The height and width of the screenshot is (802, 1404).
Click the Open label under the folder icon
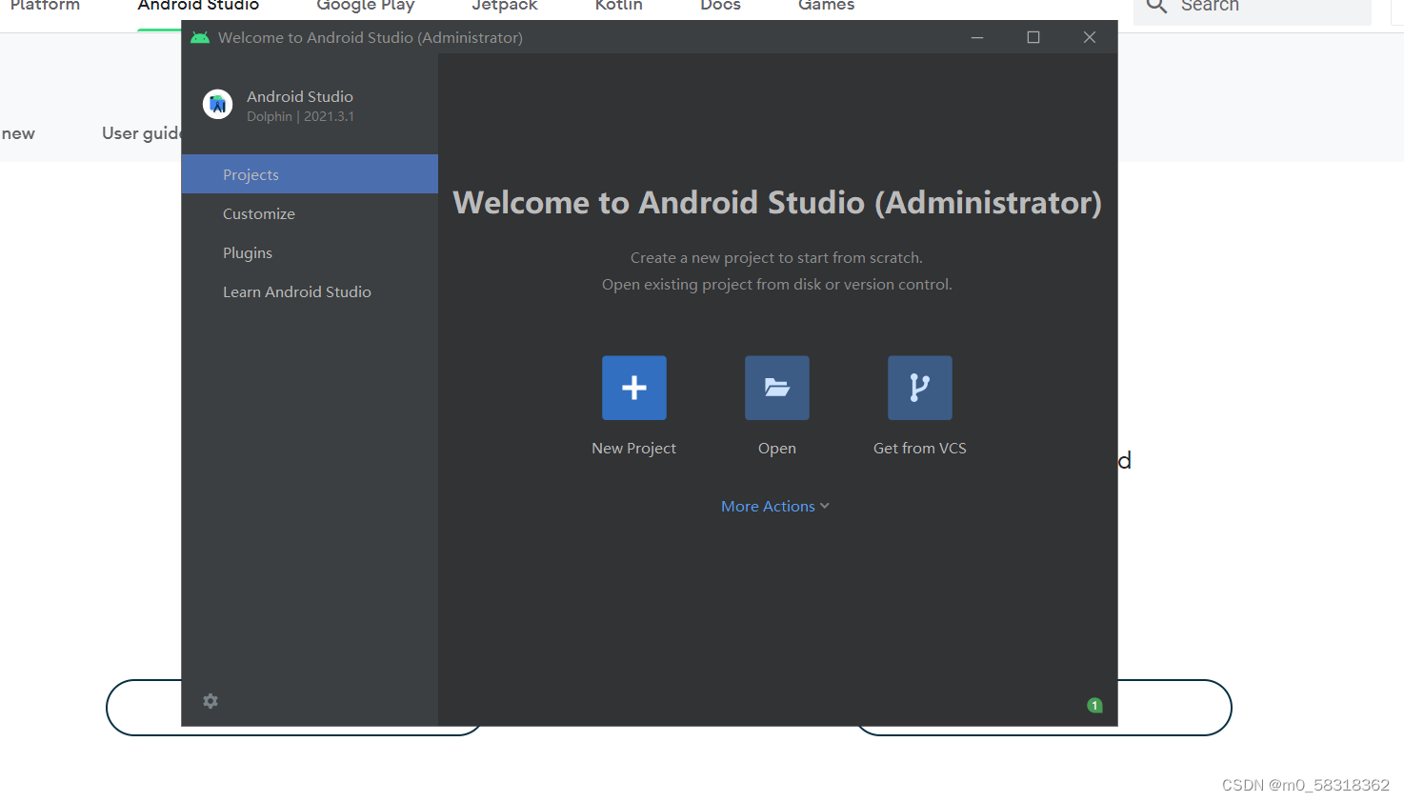[x=777, y=448]
